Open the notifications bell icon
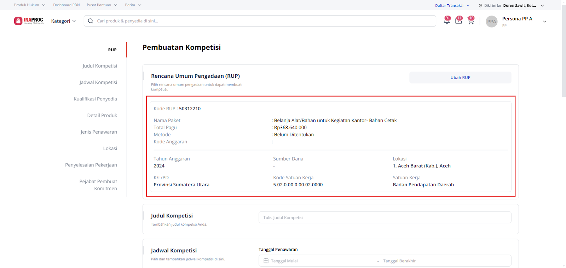The image size is (566, 268). tap(447, 21)
